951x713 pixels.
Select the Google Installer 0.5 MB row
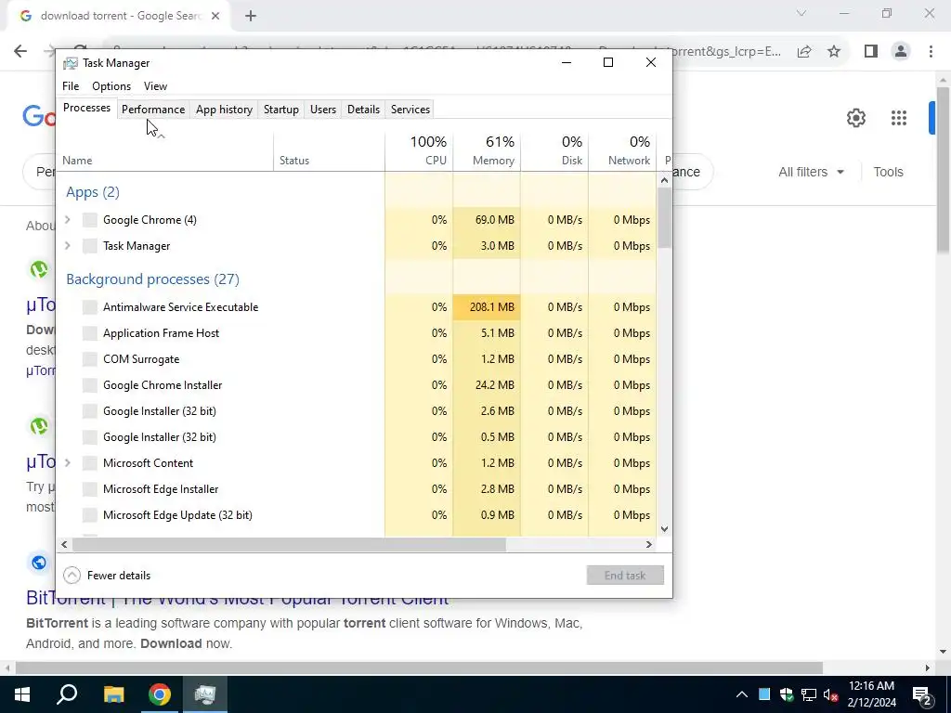[x=357, y=437]
